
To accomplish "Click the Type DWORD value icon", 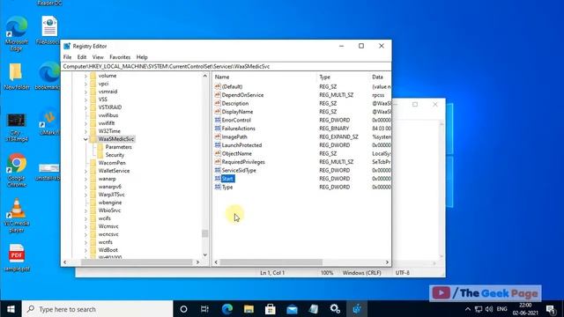I will [218, 187].
